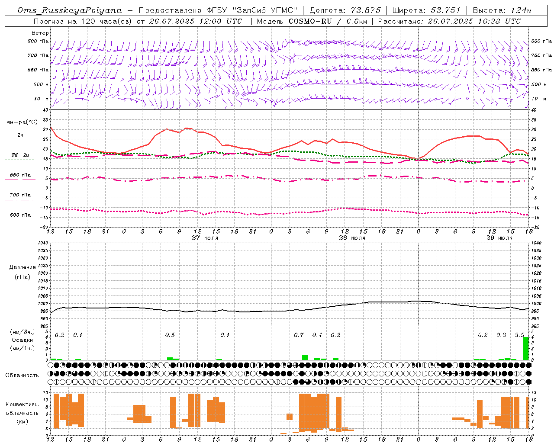The width and height of the screenshot is (554, 443).
Task: Click the Давление (гПа) axis label
Action: 22,272
